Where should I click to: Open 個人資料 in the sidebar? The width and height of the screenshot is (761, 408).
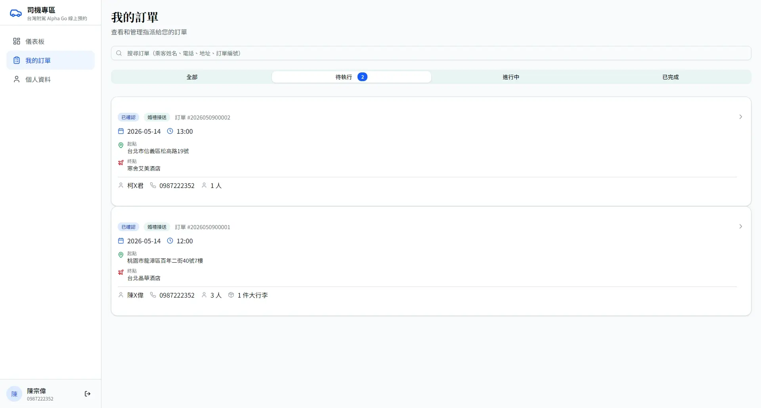51,79
